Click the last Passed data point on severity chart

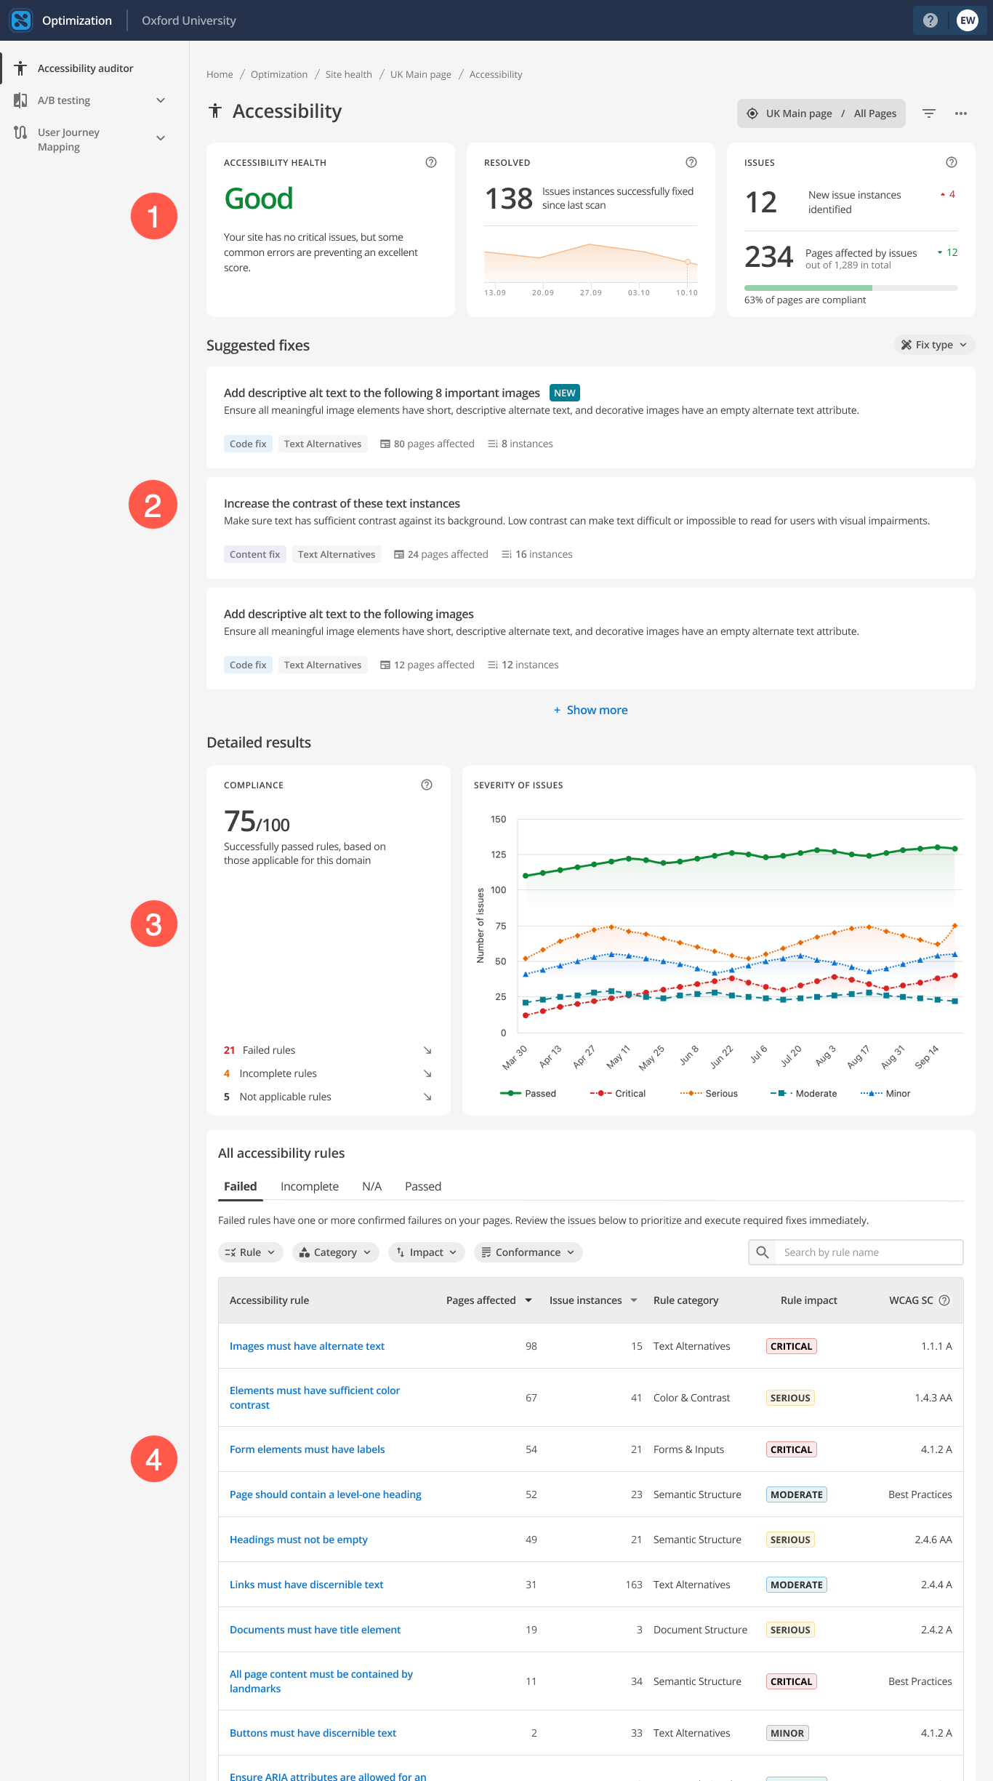954,849
